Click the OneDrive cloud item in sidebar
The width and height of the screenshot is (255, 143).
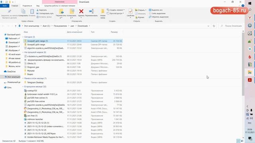point(10,71)
